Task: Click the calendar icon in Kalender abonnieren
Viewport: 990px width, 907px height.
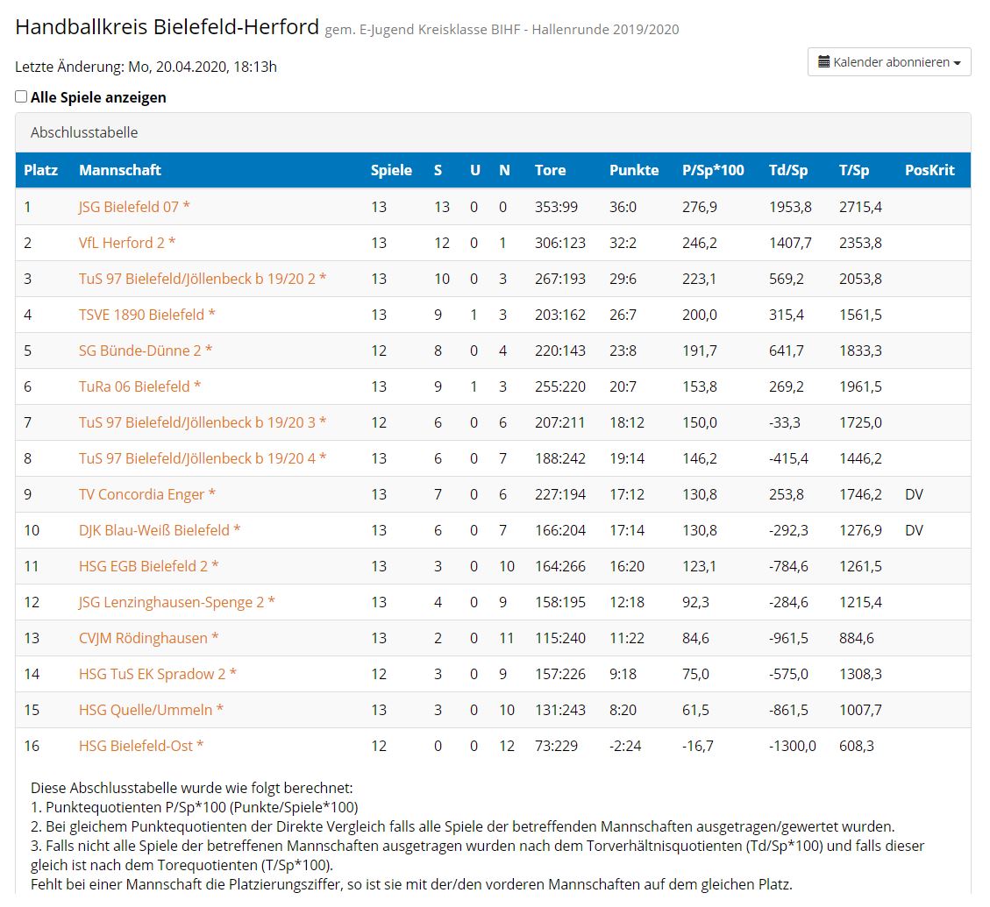Action: click(823, 62)
